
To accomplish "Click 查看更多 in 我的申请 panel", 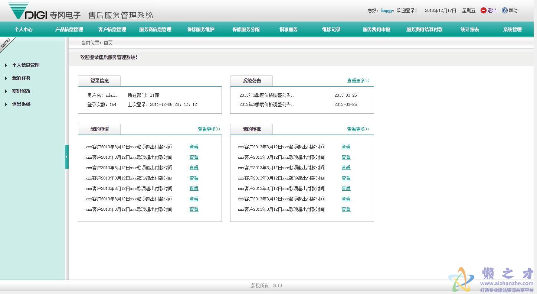I will click(209, 129).
